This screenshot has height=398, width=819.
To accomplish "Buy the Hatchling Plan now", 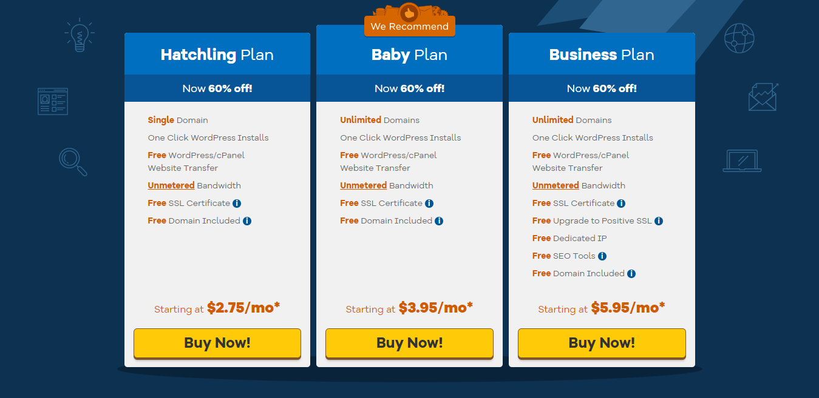I will point(217,343).
